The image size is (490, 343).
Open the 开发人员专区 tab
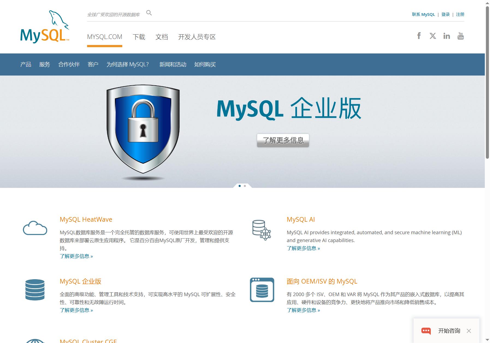pyautogui.click(x=197, y=37)
